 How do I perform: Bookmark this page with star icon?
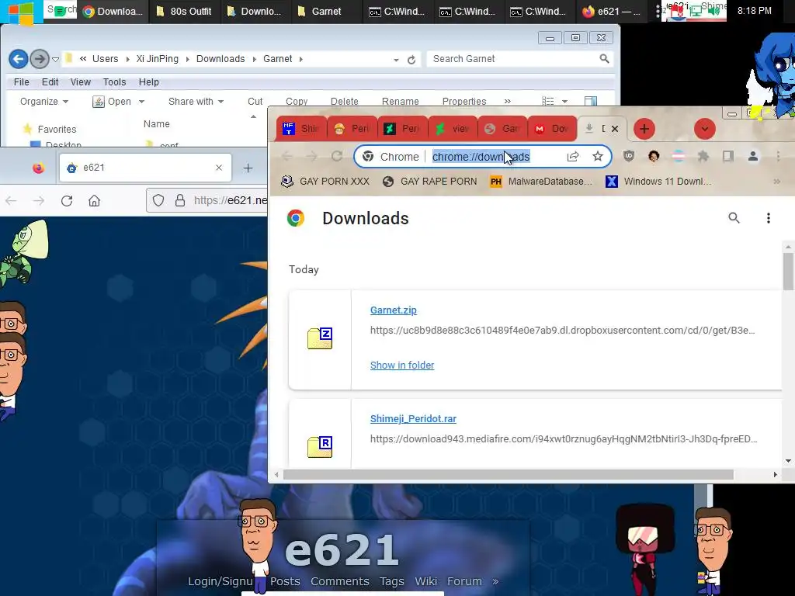pyautogui.click(x=598, y=156)
